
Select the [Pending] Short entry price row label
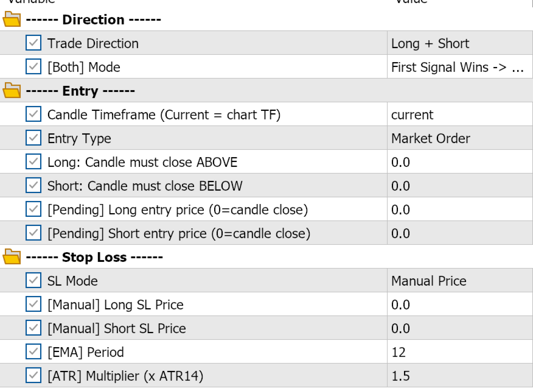tap(179, 233)
